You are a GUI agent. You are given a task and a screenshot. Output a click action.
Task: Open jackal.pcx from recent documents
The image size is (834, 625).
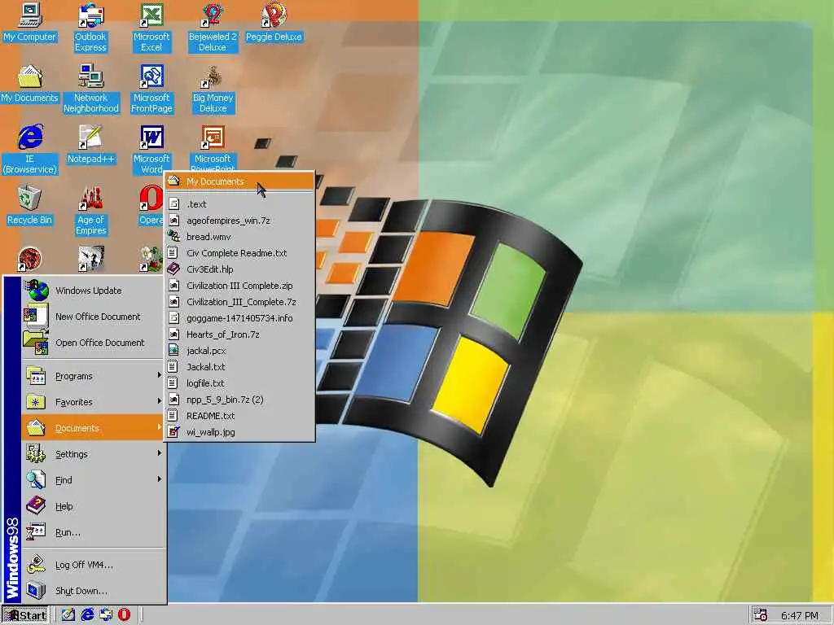(239, 351)
